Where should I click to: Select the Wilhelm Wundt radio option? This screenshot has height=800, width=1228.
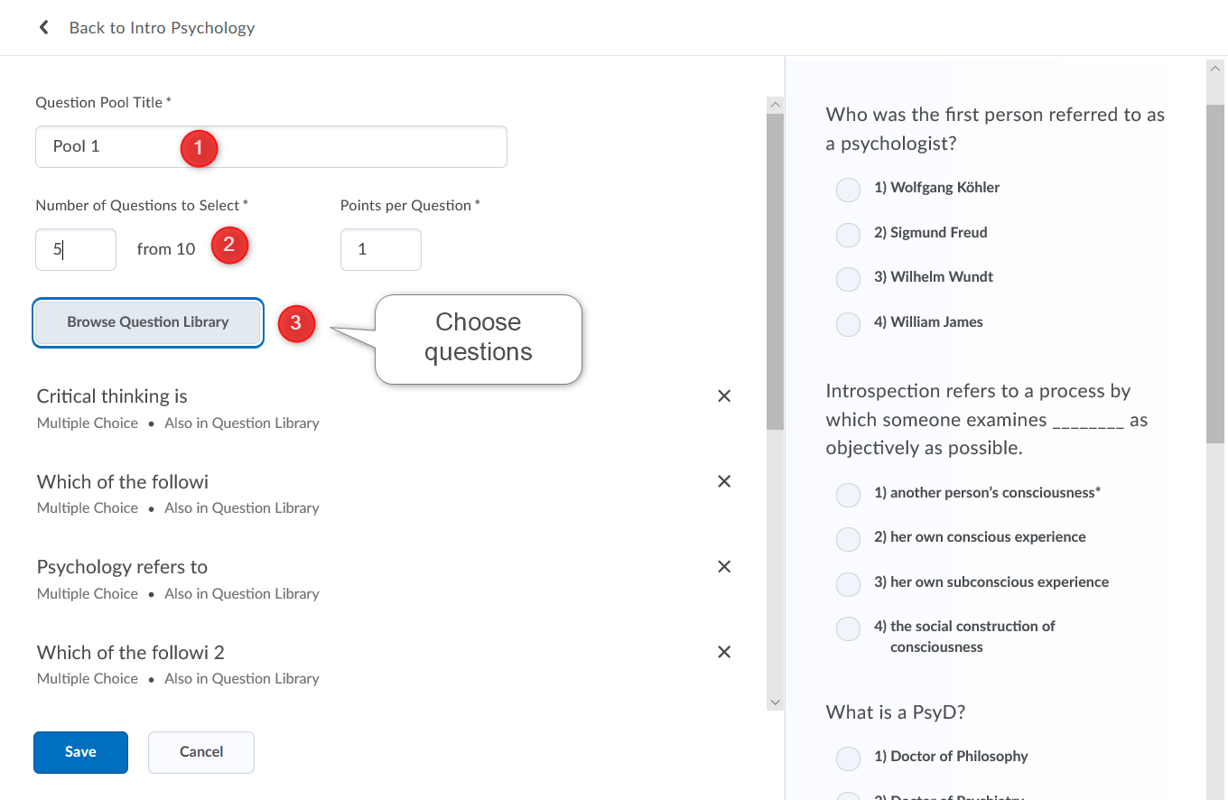click(x=848, y=279)
